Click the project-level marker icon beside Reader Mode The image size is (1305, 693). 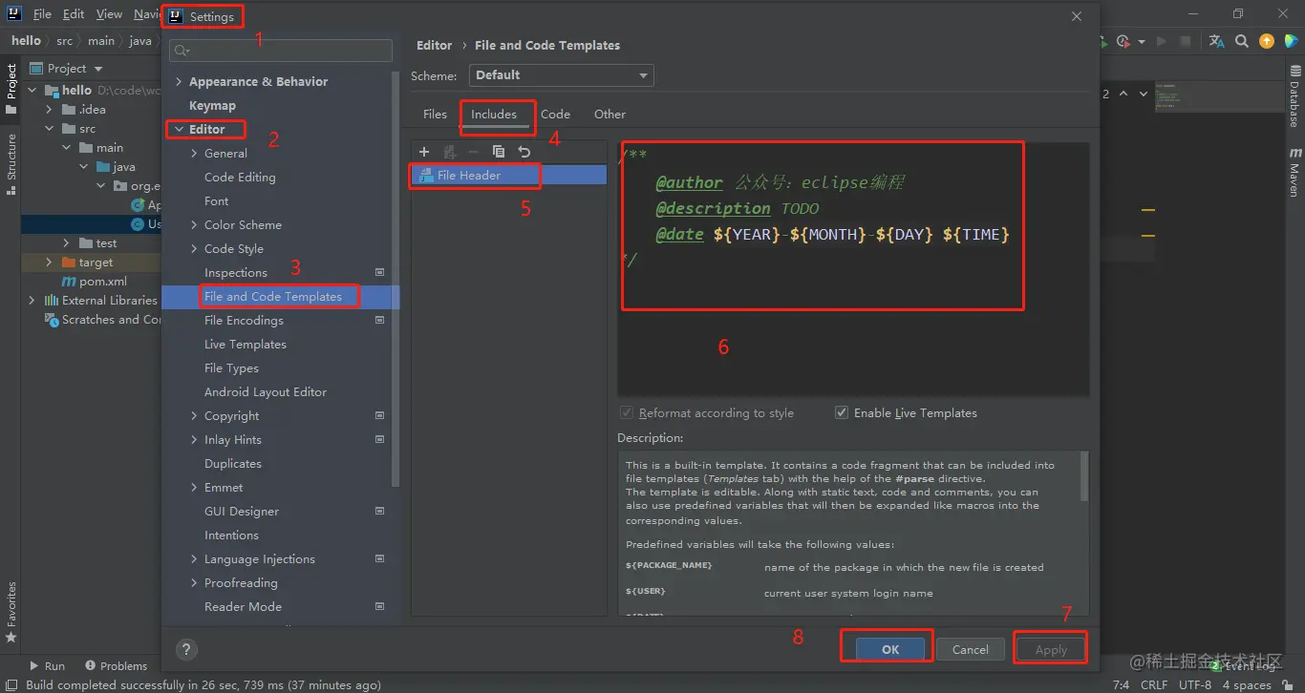[379, 606]
